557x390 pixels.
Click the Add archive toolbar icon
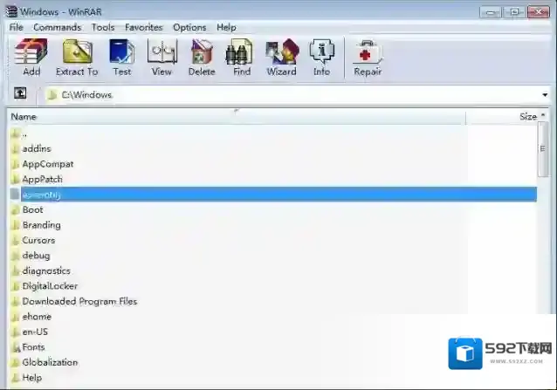31,58
